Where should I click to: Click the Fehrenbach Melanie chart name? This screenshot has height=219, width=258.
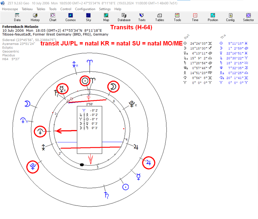point(20,27)
